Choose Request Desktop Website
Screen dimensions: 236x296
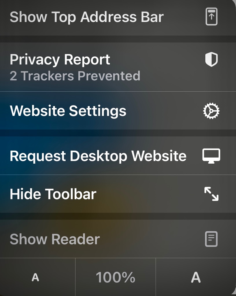coord(118,156)
